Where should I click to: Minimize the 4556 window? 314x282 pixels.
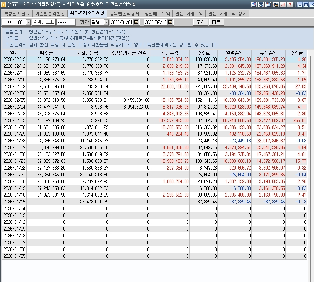(x=300, y=4)
